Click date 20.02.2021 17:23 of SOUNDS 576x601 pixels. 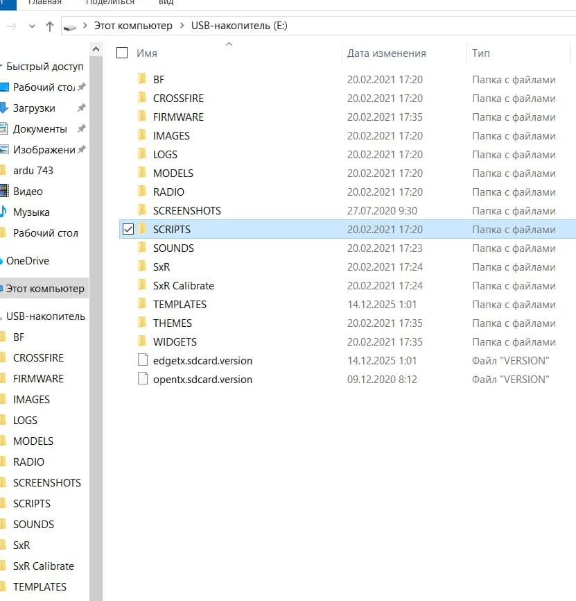(385, 248)
